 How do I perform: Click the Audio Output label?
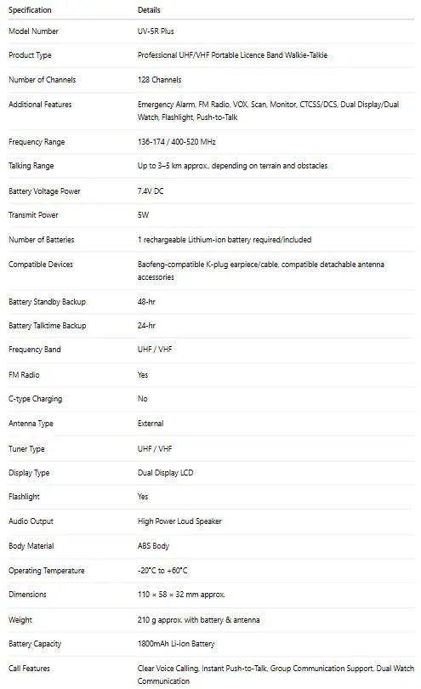[31, 521]
